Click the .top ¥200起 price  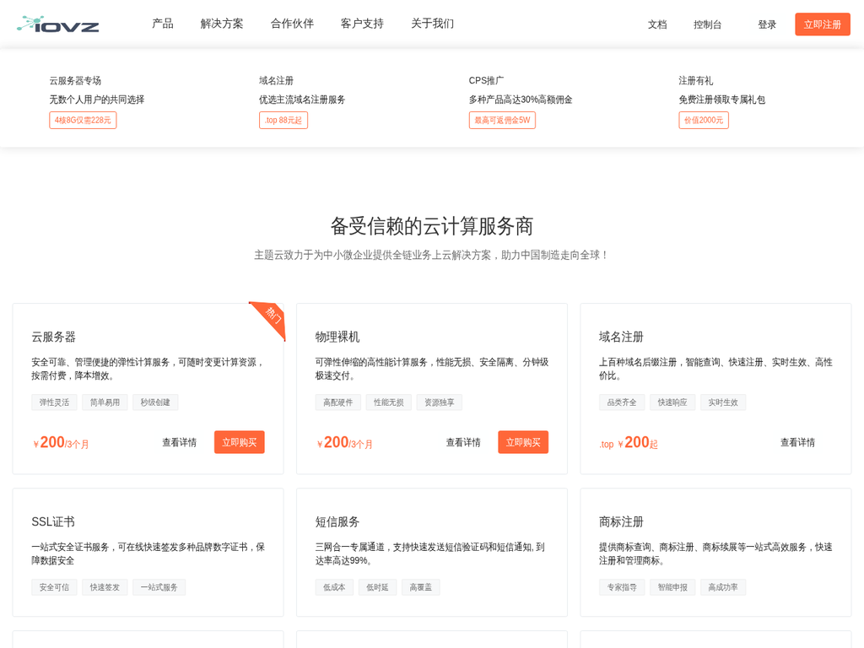(628, 442)
